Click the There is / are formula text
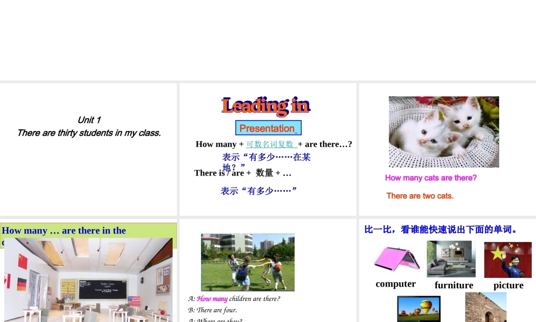This screenshot has height=322, width=536. (x=242, y=173)
